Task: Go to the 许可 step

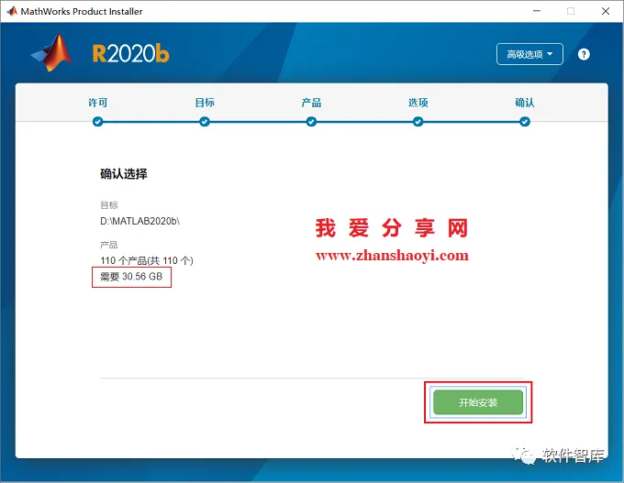Action: point(98,103)
